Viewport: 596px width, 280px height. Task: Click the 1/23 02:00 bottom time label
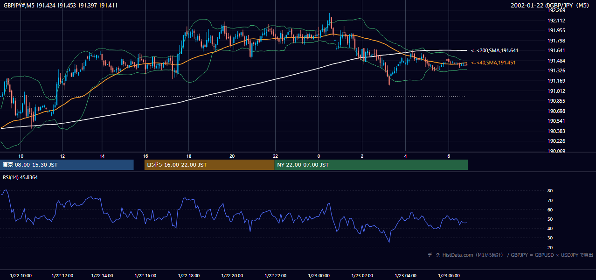click(362, 276)
